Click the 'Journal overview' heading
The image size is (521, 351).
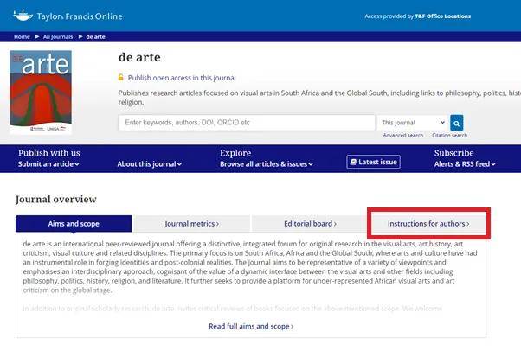55,199
